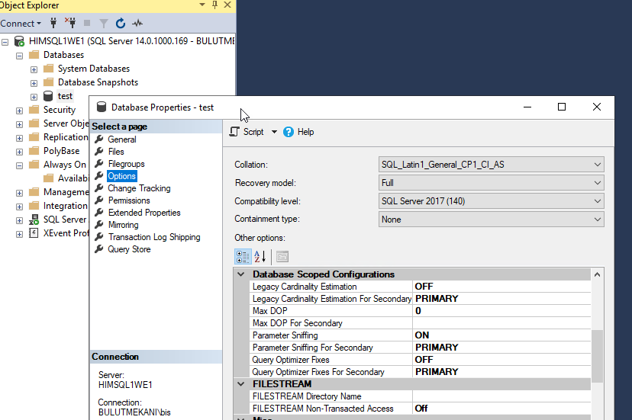Refresh the Object Explorer tree

[120, 24]
